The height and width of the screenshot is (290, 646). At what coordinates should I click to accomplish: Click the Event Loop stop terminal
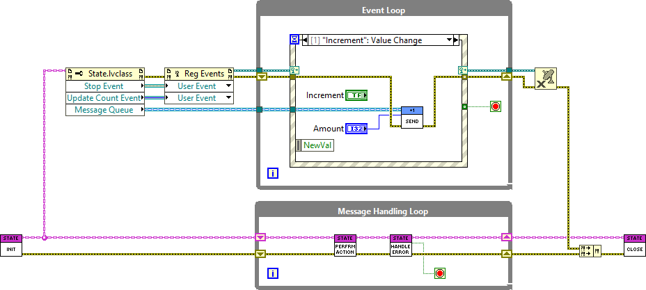point(496,106)
